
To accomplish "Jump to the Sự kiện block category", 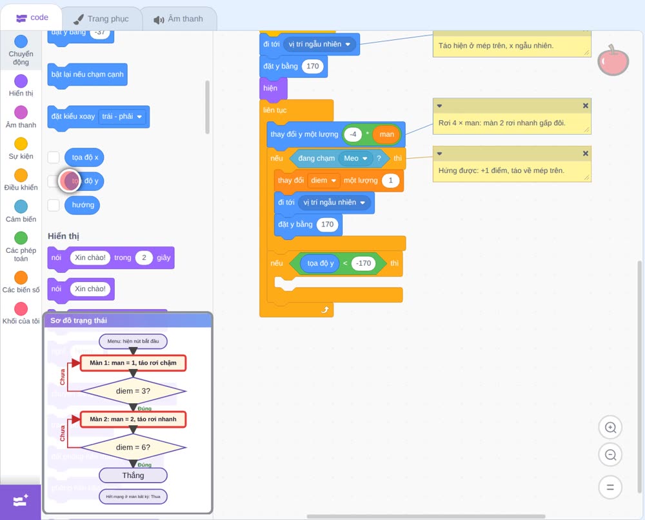I will 21,148.
